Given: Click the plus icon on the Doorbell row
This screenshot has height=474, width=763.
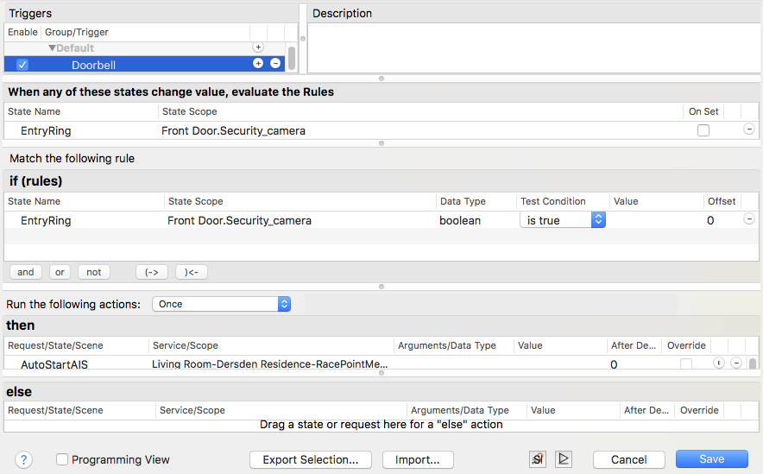Looking at the screenshot, I should click(257, 64).
